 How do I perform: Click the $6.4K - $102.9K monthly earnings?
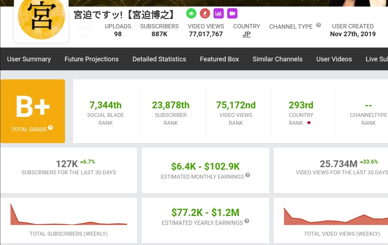click(x=205, y=166)
